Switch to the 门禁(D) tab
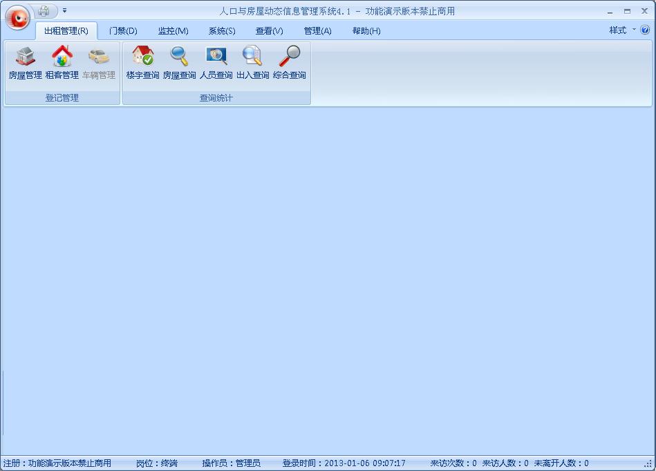The width and height of the screenshot is (656, 471). 123,31
